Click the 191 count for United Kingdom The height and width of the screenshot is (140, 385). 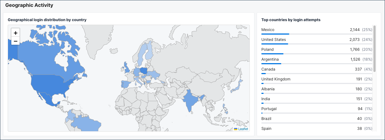coord(359,79)
